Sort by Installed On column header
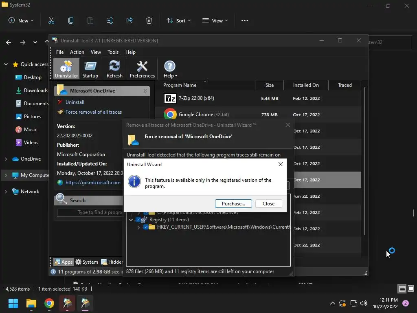 click(x=306, y=85)
